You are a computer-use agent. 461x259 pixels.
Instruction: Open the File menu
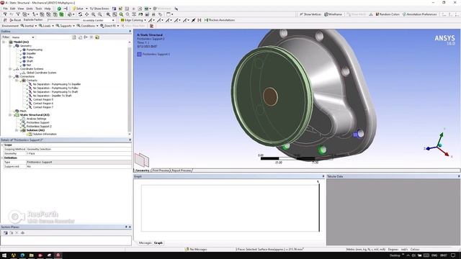coord(5,9)
